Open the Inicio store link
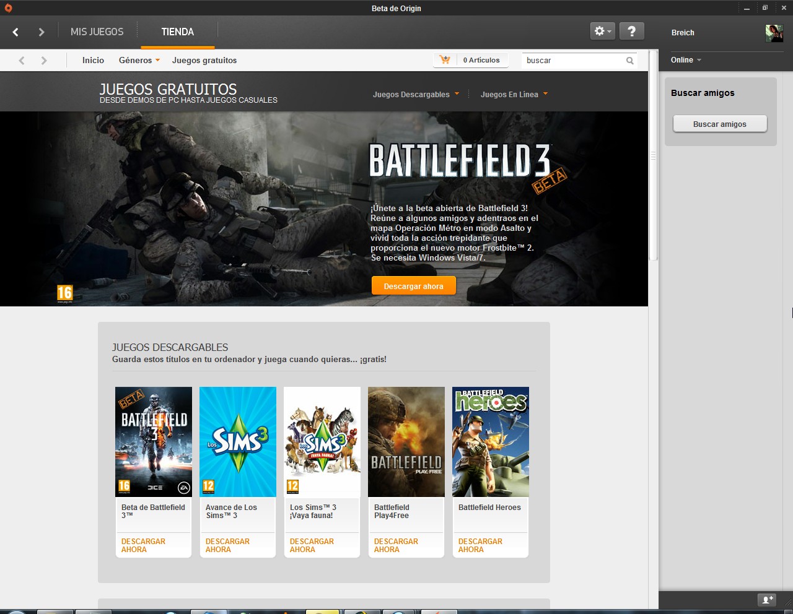Screen dimensions: 793x614 tap(93, 60)
